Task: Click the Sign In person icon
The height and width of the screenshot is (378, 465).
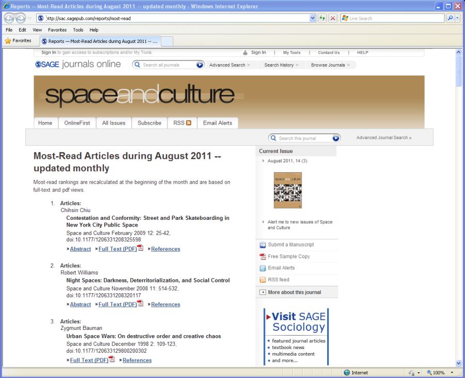Action: click(245, 53)
